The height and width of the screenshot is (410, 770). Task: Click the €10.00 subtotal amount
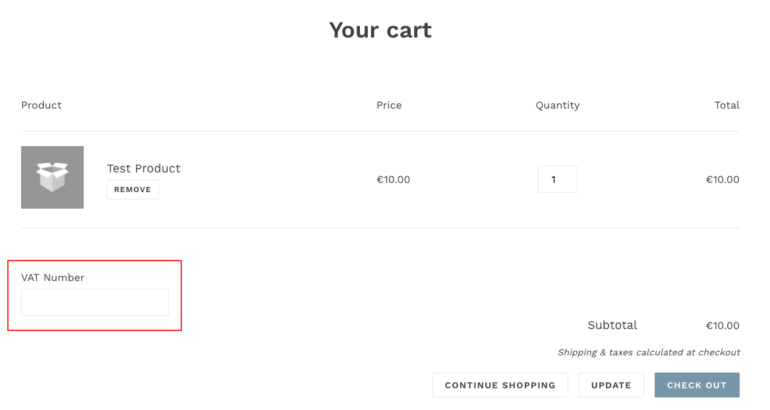click(723, 326)
